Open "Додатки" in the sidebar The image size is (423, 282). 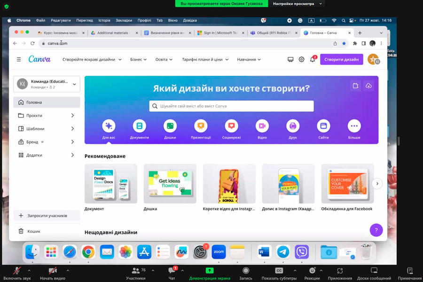[47, 155]
